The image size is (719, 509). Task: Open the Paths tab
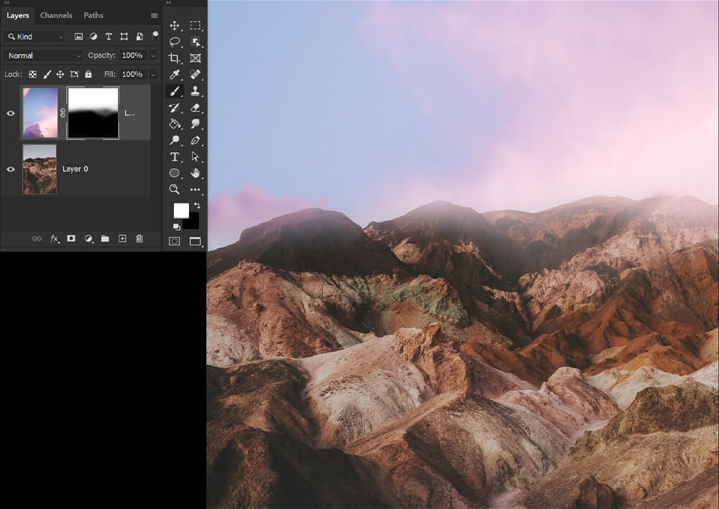[93, 15]
